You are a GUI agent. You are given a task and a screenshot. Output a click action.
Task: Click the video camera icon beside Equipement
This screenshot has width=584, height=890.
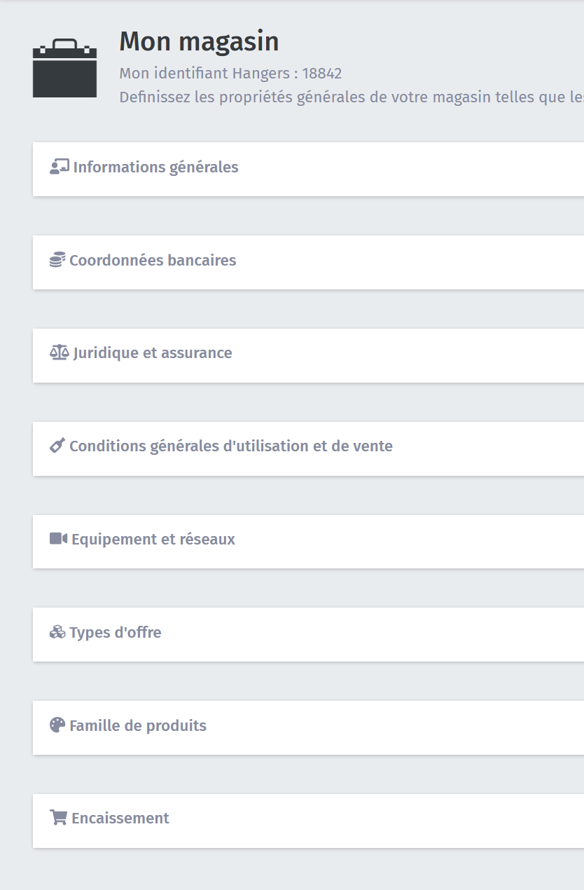59,539
